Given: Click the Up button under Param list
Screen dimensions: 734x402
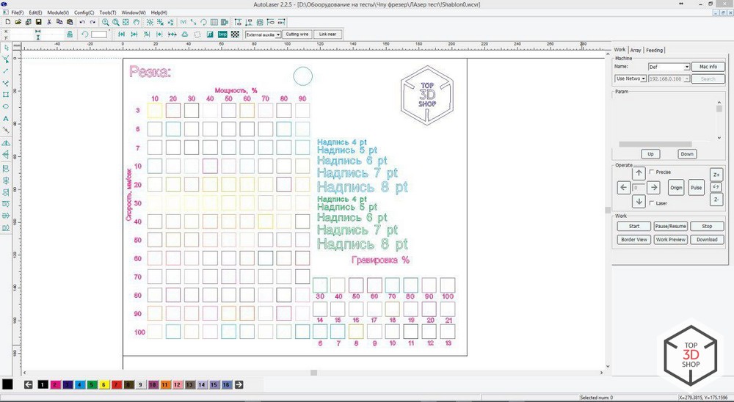Looking at the screenshot, I should pyautogui.click(x=650, y=154).
